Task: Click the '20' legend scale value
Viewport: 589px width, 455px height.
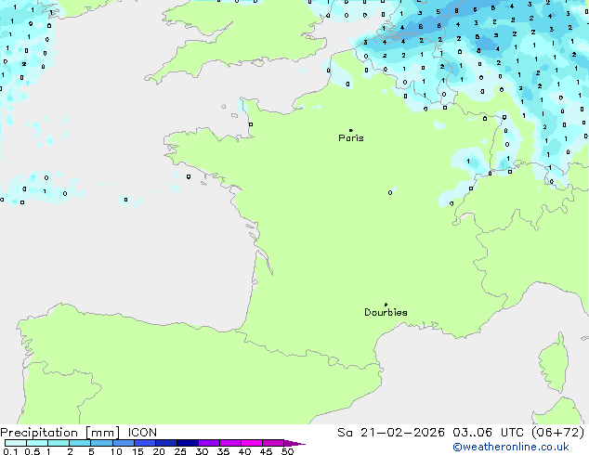Action: [x=159, y=451]
